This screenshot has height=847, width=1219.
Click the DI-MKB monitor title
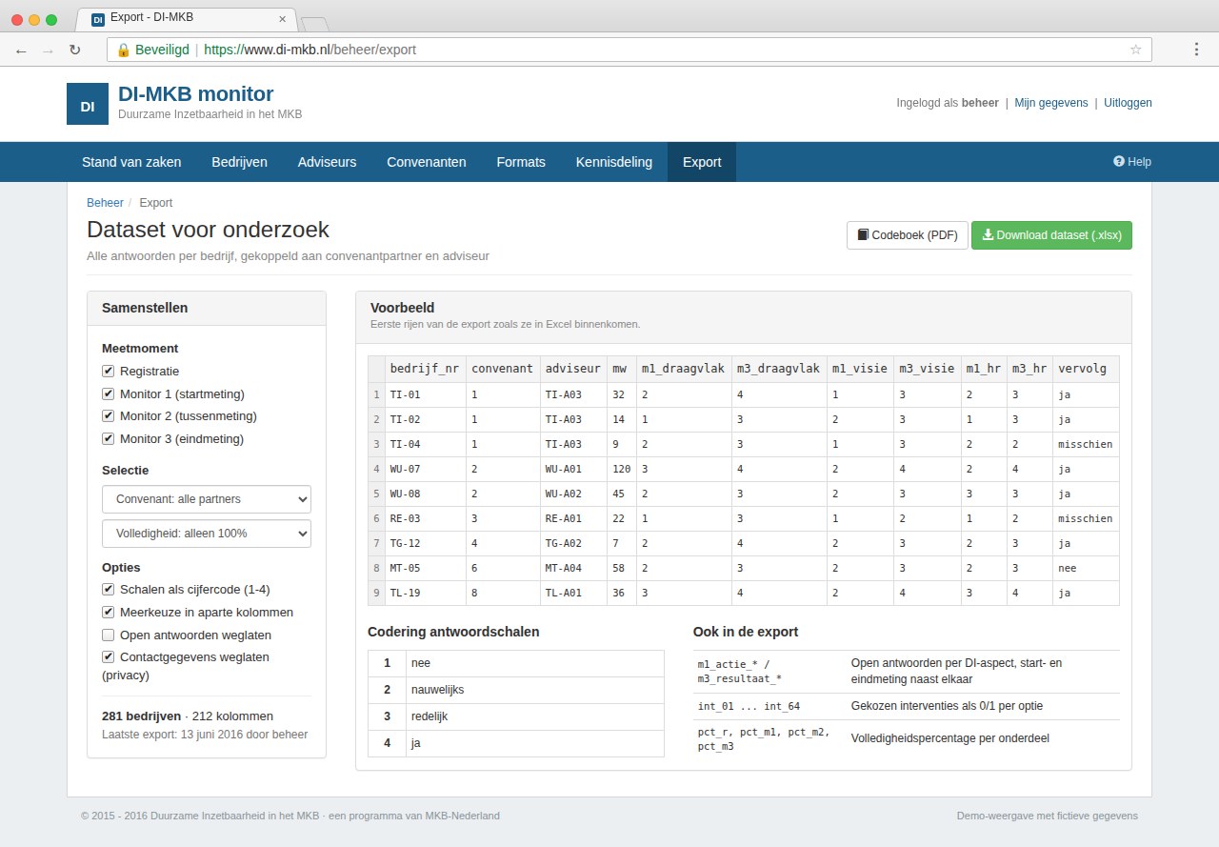(195, 93)
